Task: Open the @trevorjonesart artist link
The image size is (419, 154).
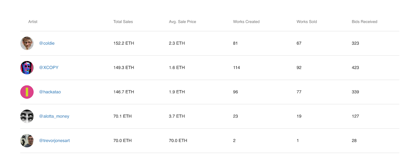Action: [54, 141]
